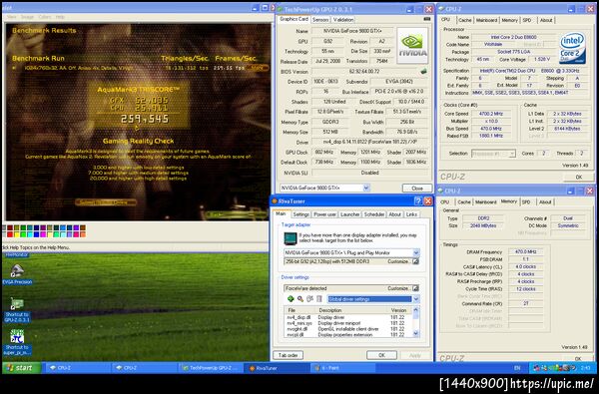This screenshot has height=394, width=599.
Task: Click the AquaMark total score 259,545
Action: [x=145, y=119]
